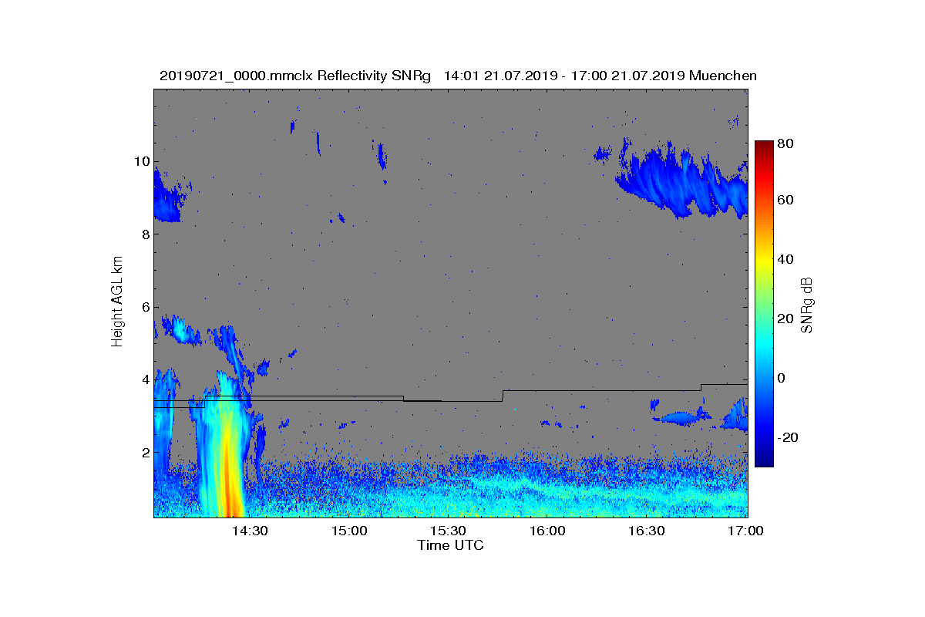Click the "SNRg dB" colorbar label

point(807,305)
